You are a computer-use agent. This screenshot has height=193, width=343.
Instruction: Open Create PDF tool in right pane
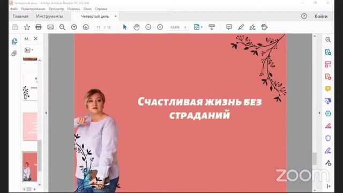(x=328, y=77)
